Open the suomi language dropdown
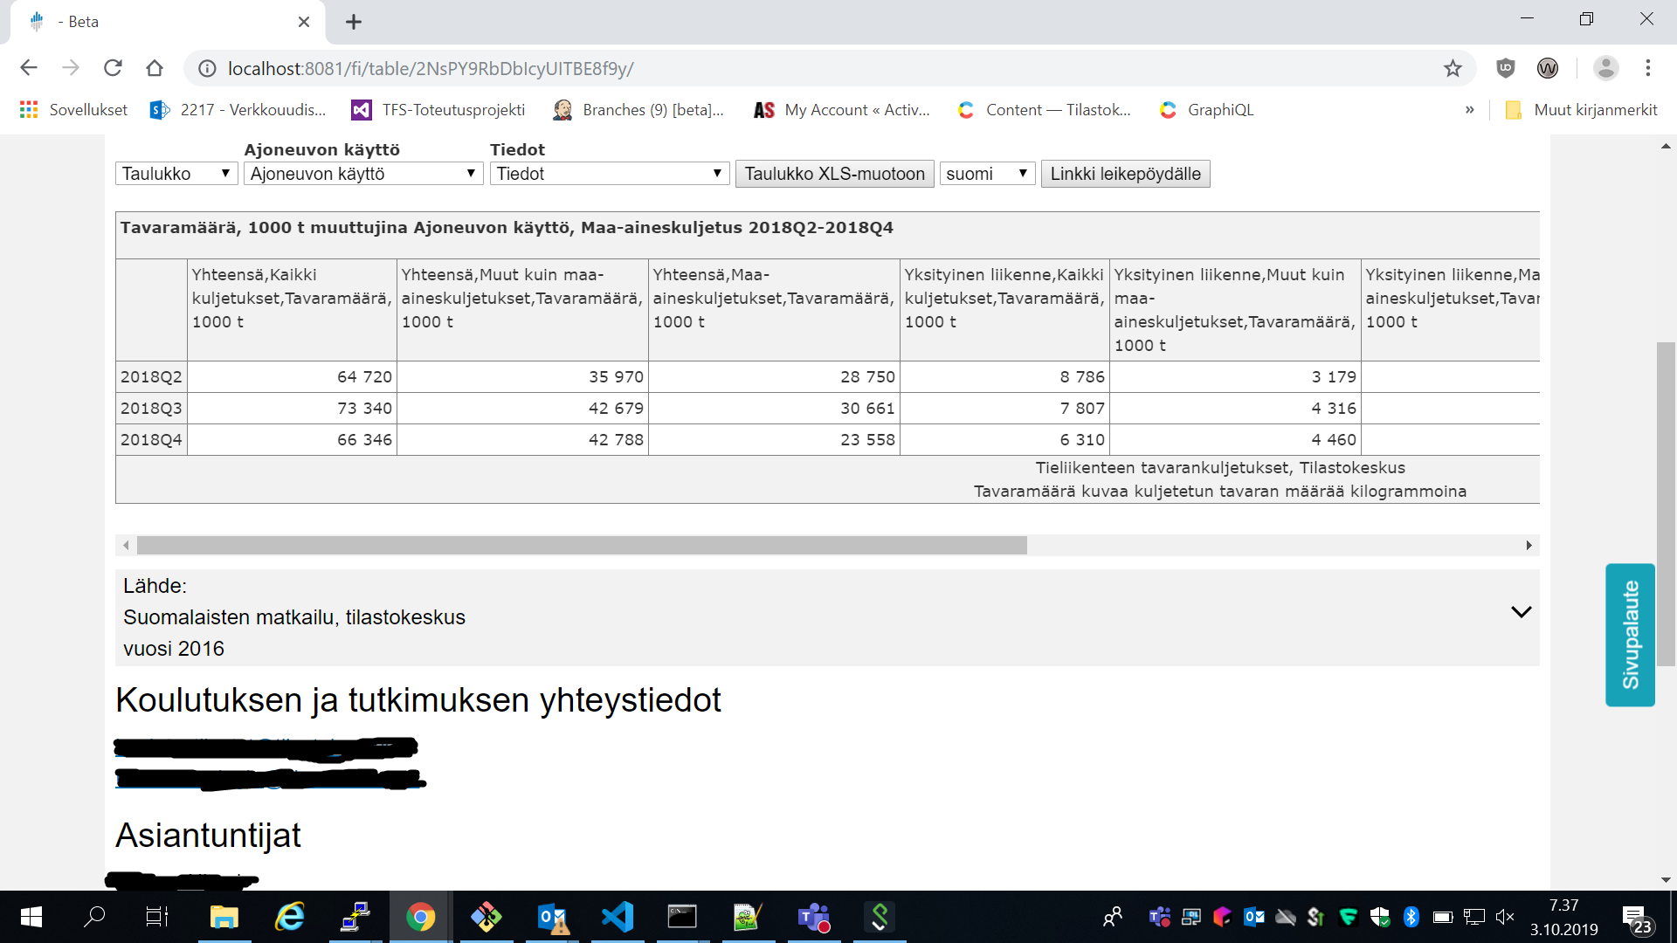 [x=986, y=174]
